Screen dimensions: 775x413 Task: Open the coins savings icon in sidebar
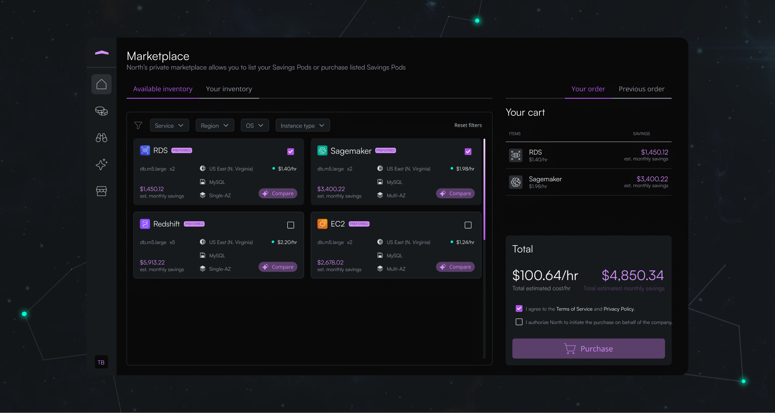[101, 111]
